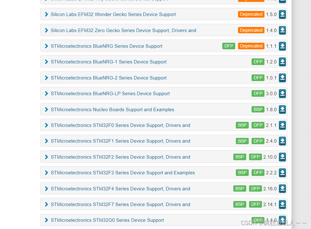The height and width of the screenshot is (229, 311).
Task: Open STMicroelectronics STM32F3 Series Device Support link
Action: coord(123,173)
